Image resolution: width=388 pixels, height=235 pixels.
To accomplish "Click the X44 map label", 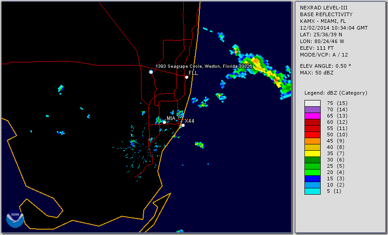I will point(190,121).
